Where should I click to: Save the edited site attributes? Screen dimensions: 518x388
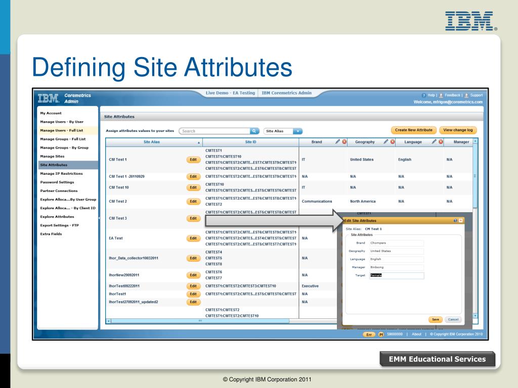pyautogui.click(x=436, y=319)
